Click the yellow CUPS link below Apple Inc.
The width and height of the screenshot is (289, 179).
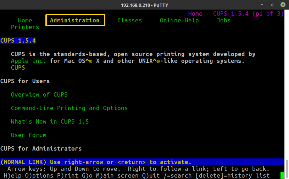tap(18, 67)
